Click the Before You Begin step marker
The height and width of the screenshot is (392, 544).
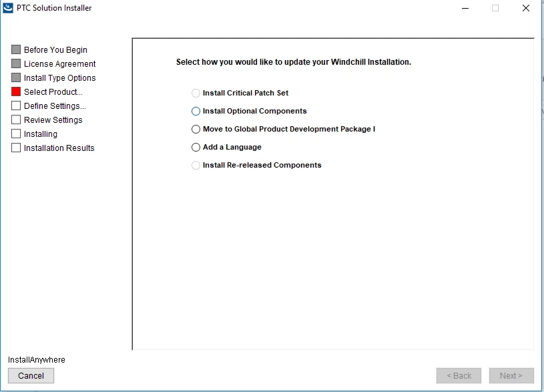[x=16, y=49]
